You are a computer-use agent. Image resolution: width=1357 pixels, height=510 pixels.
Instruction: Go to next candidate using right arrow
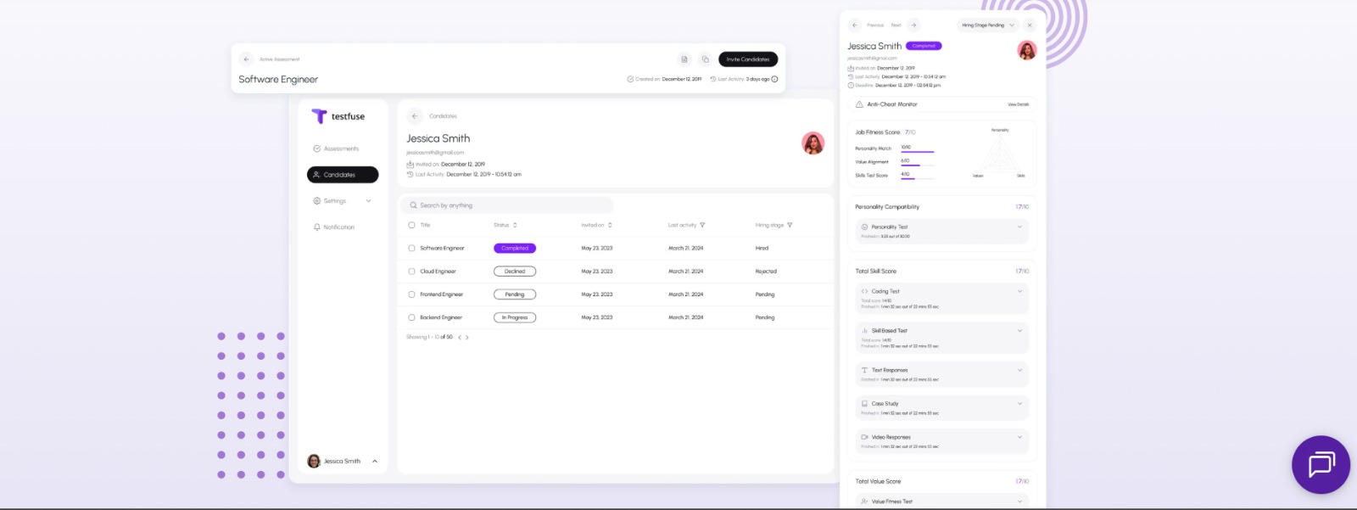(913, 25)
